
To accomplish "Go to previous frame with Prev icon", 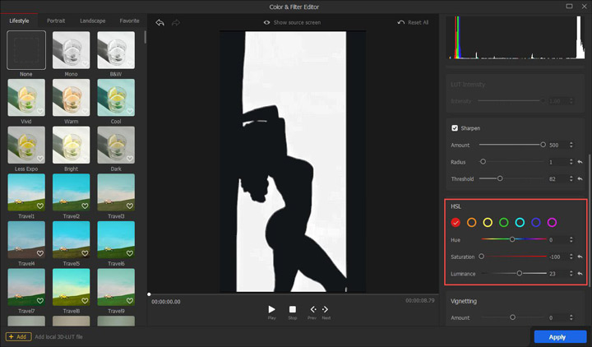I will (312, 310).
